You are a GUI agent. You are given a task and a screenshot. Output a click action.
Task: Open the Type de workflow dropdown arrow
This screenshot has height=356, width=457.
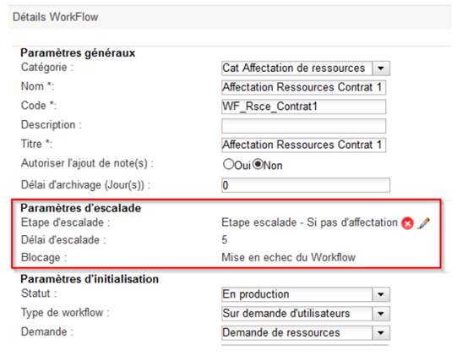pyautogui.click(x=381, y=314)
